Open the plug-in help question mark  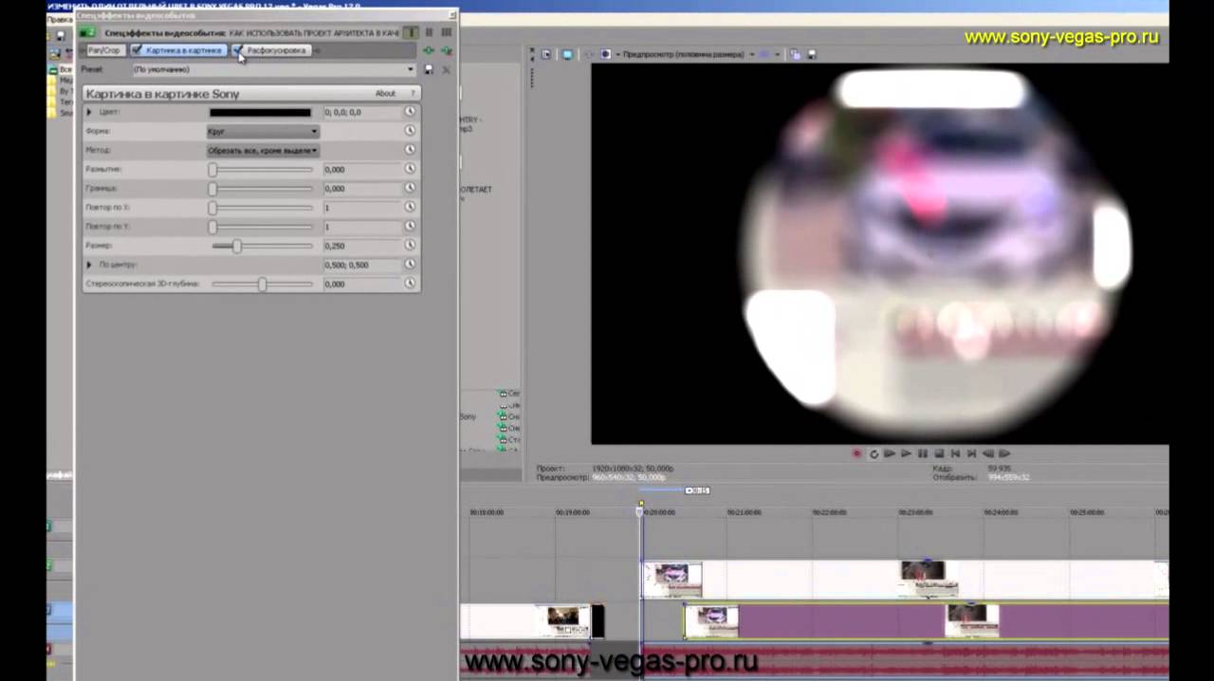[413, 94]
